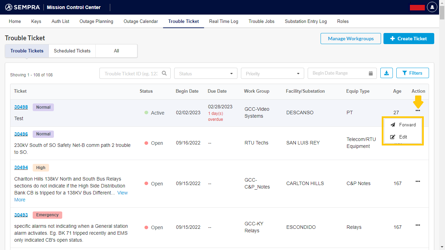Image resolution: width=445 pixels, height=250 pixels.
Task: Click the Create Ticket button
Action: pos(408,39)
